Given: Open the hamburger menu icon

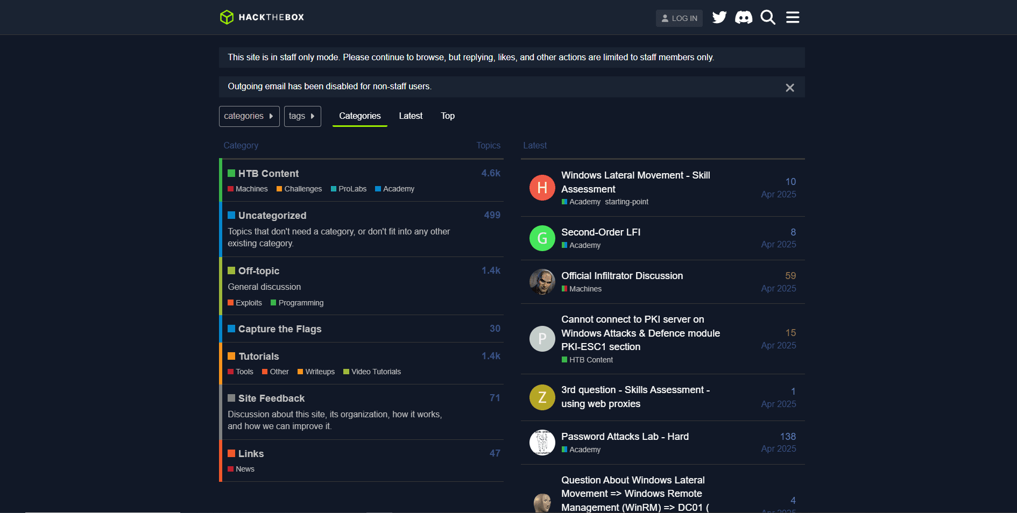Looking at the screenshot, I should [792, 18].
